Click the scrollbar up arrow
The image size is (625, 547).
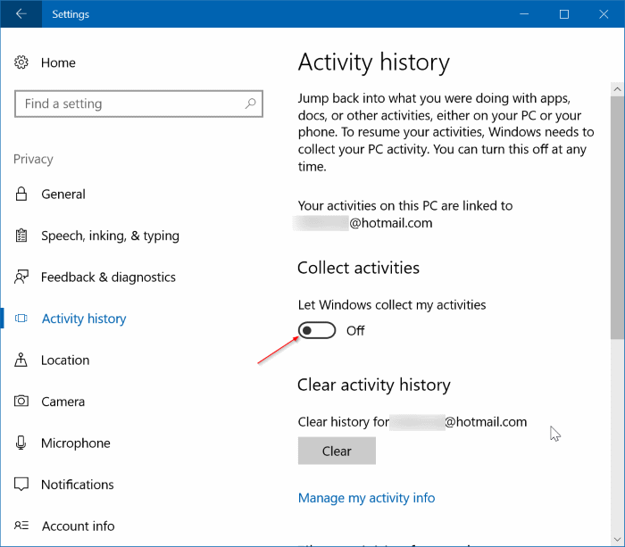point(618,89)
